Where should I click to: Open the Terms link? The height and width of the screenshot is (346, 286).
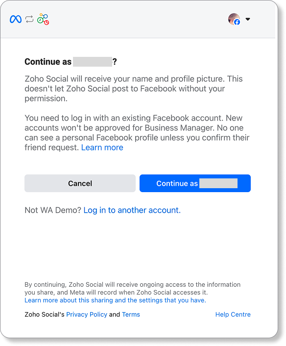[131, 315]
